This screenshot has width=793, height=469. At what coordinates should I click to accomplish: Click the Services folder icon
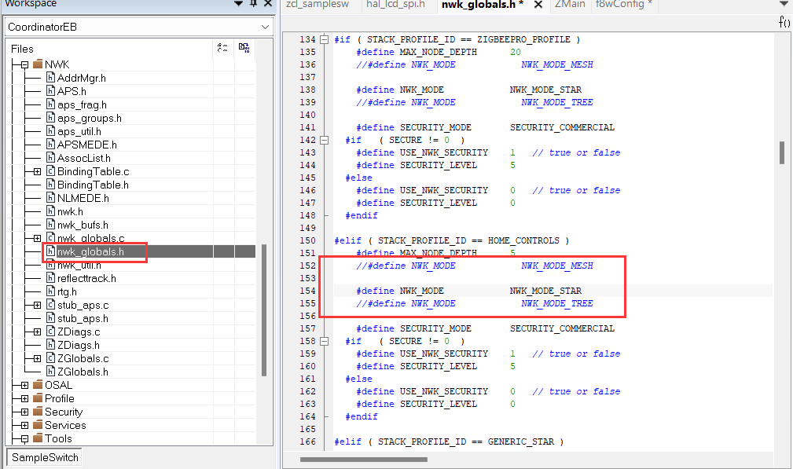click(38, 425)
